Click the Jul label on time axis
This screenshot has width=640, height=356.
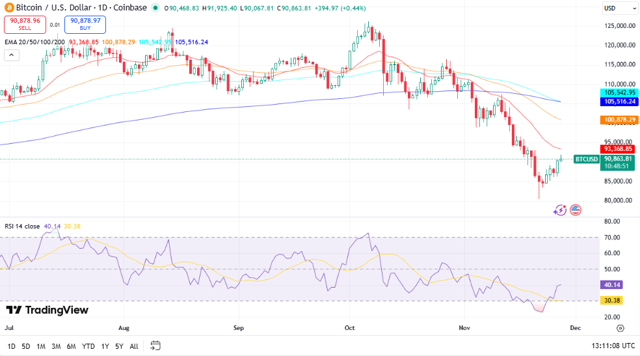[9, 328]
